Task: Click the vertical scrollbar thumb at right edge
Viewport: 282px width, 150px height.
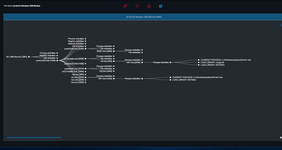Action: [x=281, y=25]
